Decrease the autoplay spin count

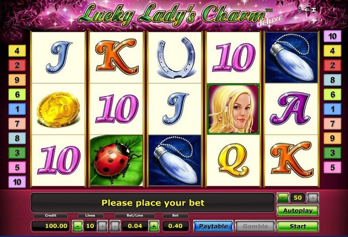coord(283,198)
